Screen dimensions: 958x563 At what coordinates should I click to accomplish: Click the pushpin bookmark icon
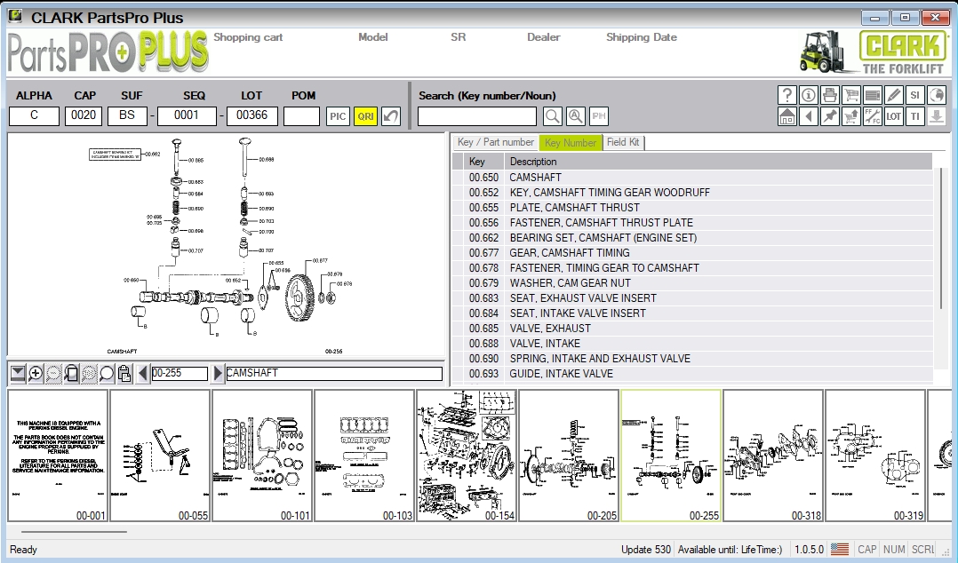(829, 116)
